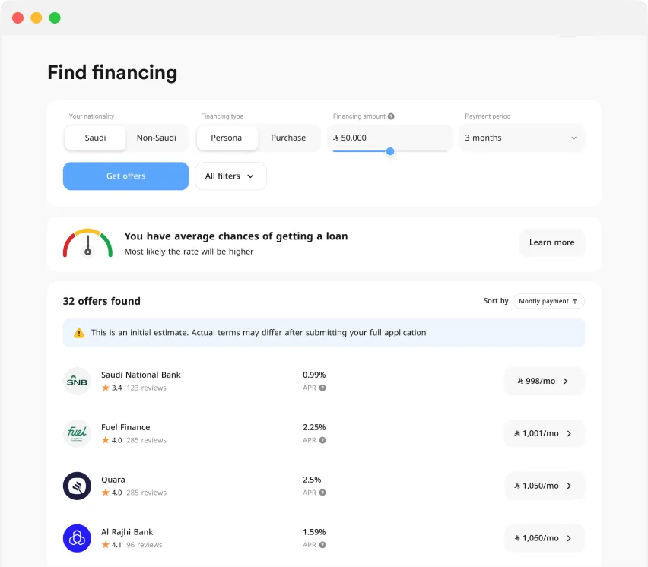Click the loan chances gauge icon
Viewport: 648px width, 567px height.
pos(87,244)
